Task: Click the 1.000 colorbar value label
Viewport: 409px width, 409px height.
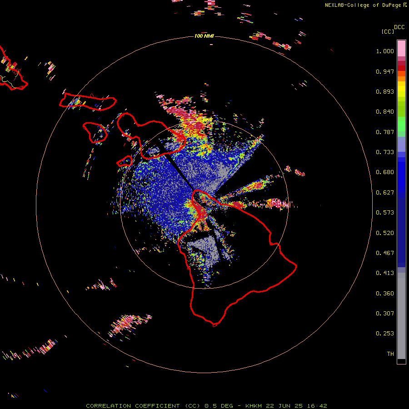Action: click(x=385, y=51)
